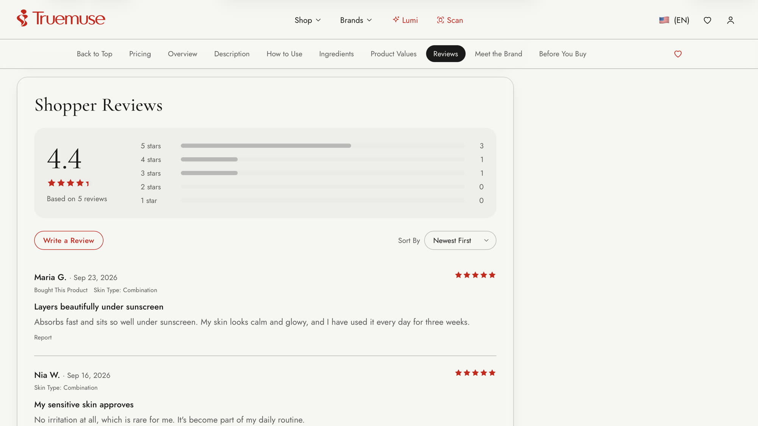Click Maria G.'s five-star rating

475,275
